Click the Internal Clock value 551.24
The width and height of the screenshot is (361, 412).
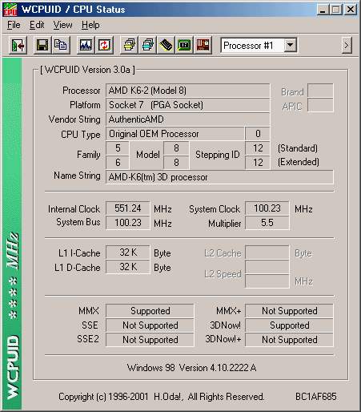click(128, 208)
